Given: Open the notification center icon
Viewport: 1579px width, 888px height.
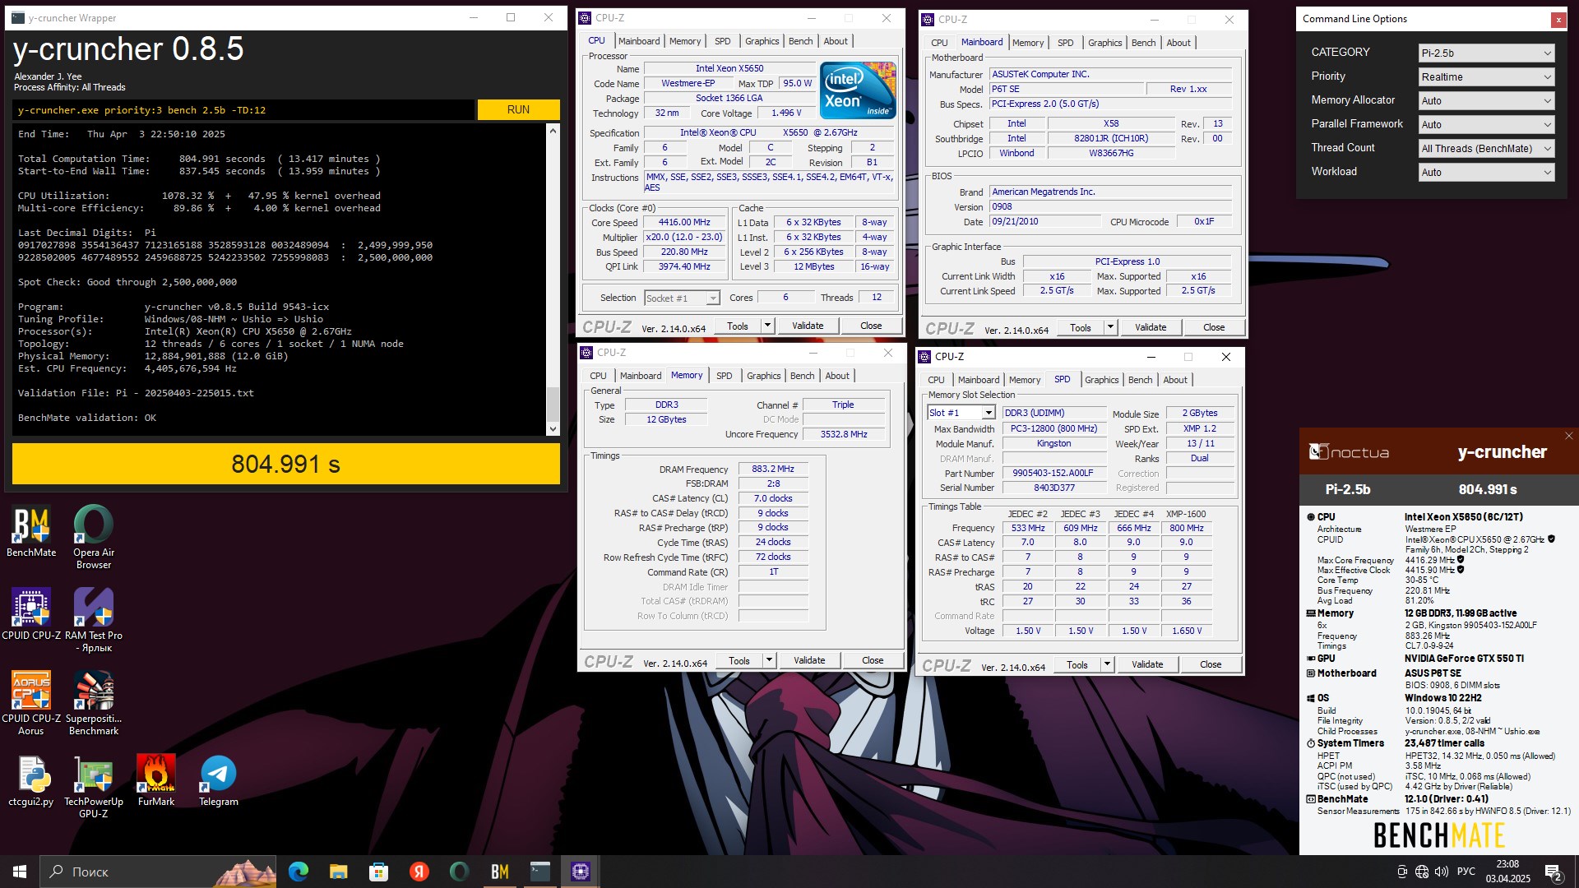Looking at the screenshot, I should point(1554,872).
